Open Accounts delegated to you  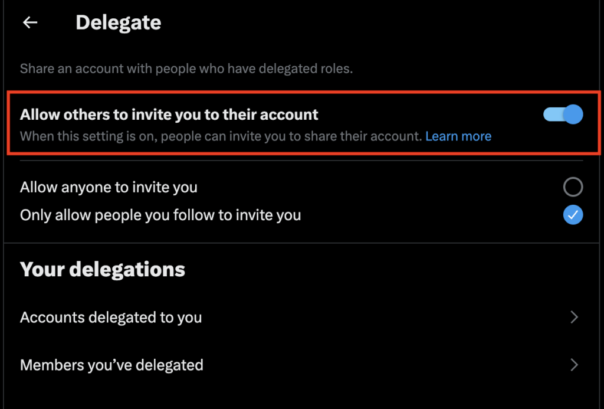111,318
